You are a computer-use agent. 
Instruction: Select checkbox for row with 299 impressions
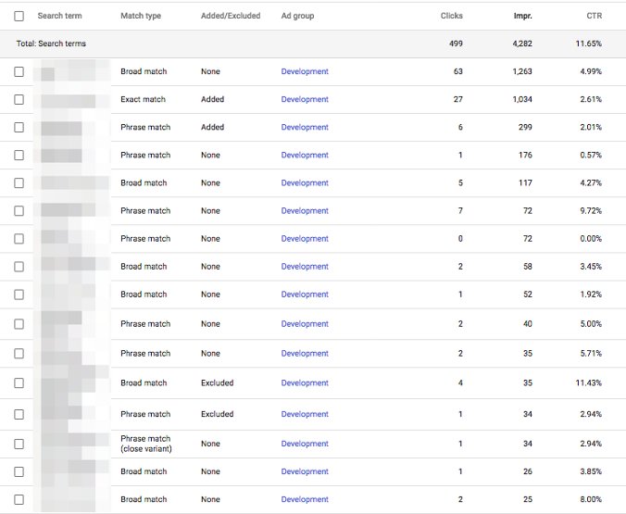(x=19, y=128)
